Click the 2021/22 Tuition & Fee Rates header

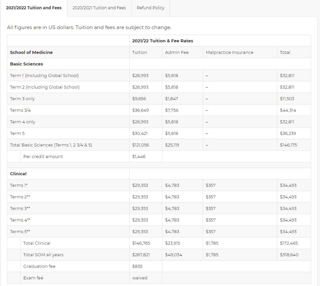162,41
